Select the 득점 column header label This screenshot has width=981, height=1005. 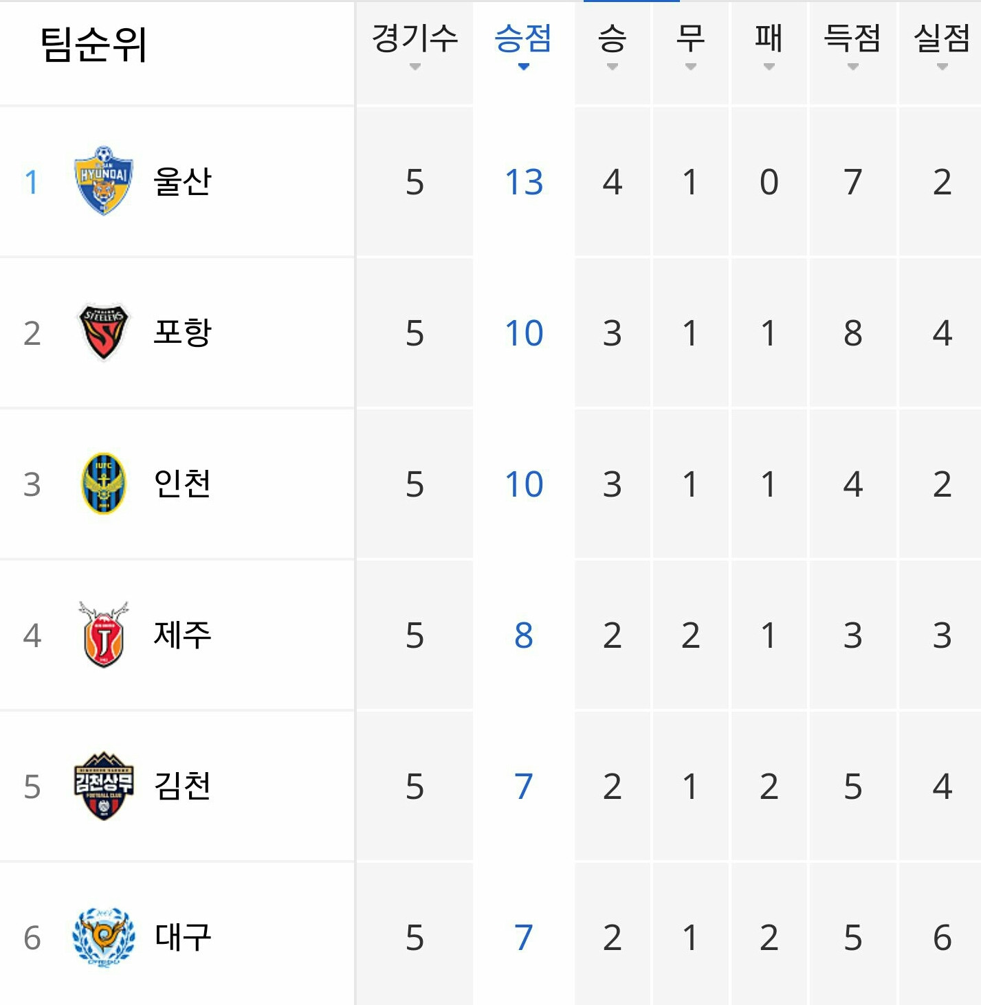(x=852, y=38)
